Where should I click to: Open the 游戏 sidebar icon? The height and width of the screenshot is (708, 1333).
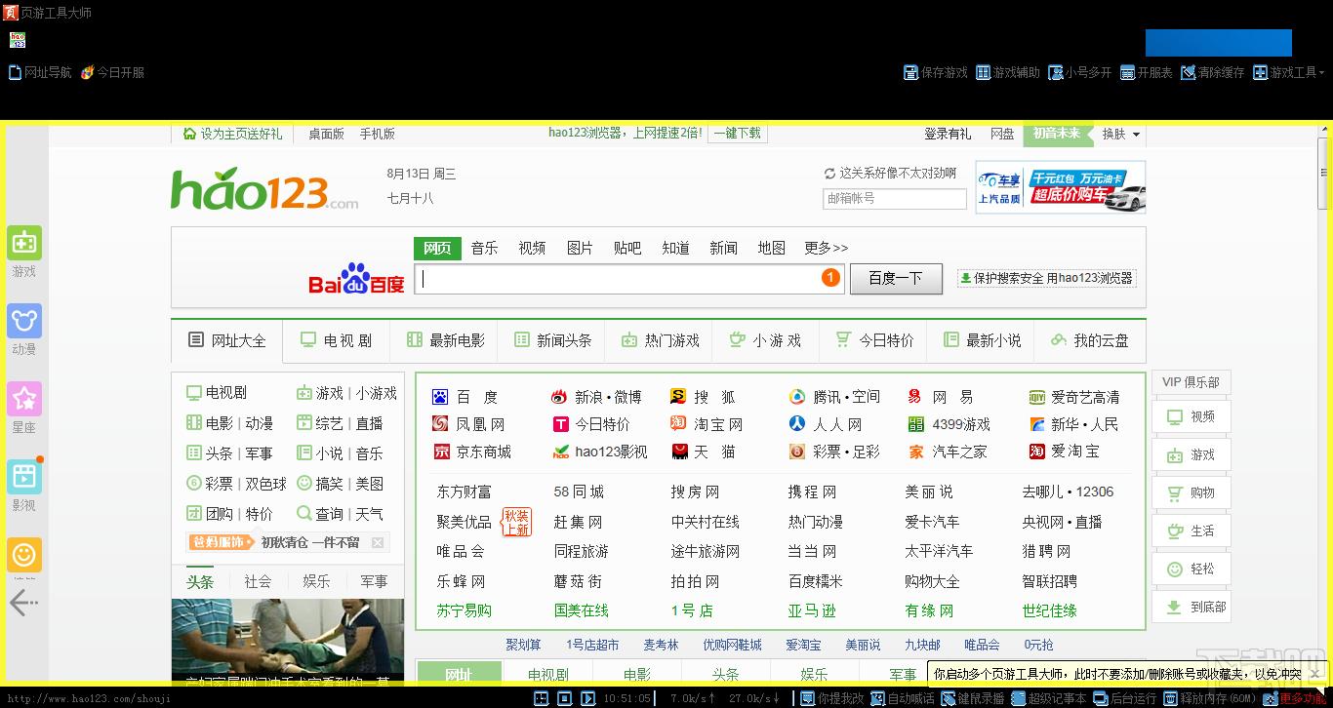click(24, 242)
